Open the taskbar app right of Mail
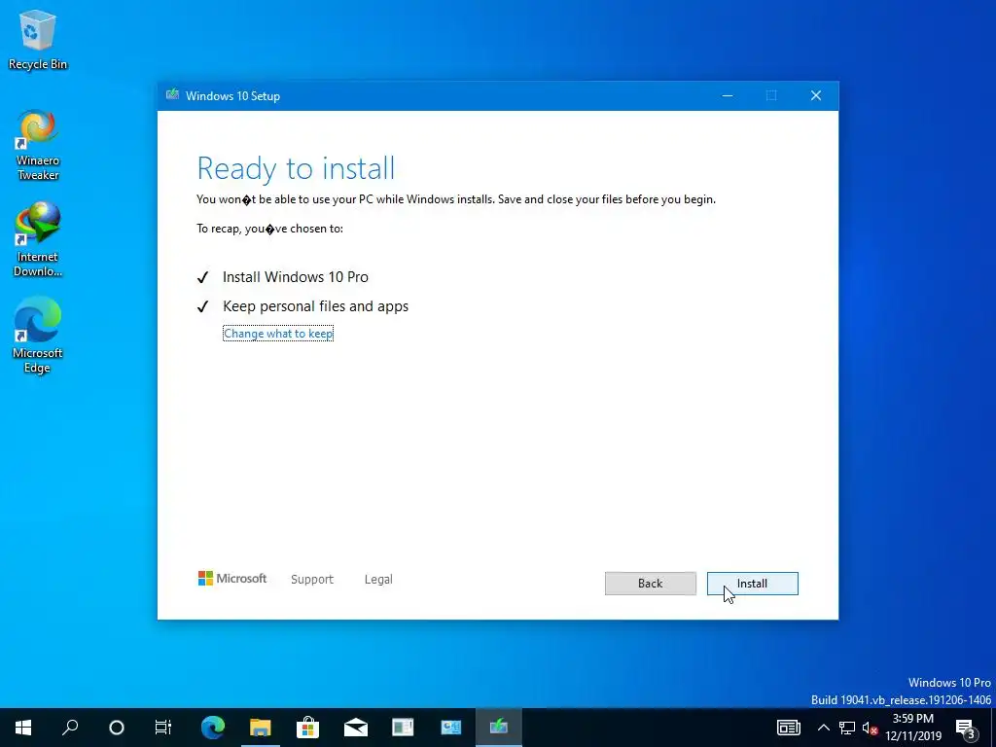Screen dimensions: 996x747 coord(404,727)
